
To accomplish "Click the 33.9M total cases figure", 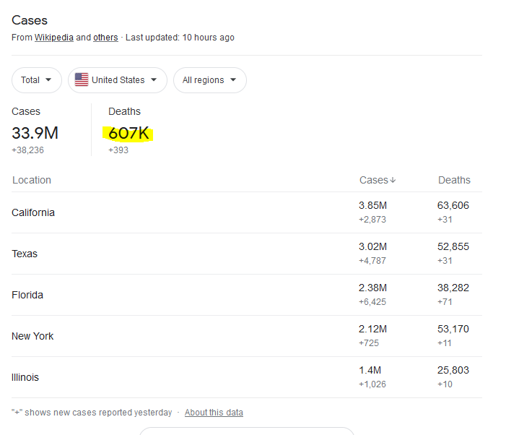I will click(35, 133).
